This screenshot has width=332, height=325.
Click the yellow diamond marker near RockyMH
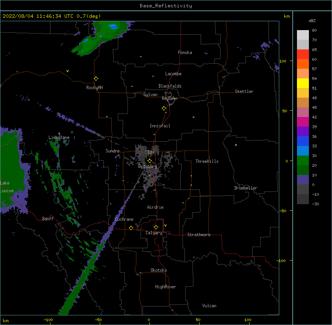tap(96, 79)
